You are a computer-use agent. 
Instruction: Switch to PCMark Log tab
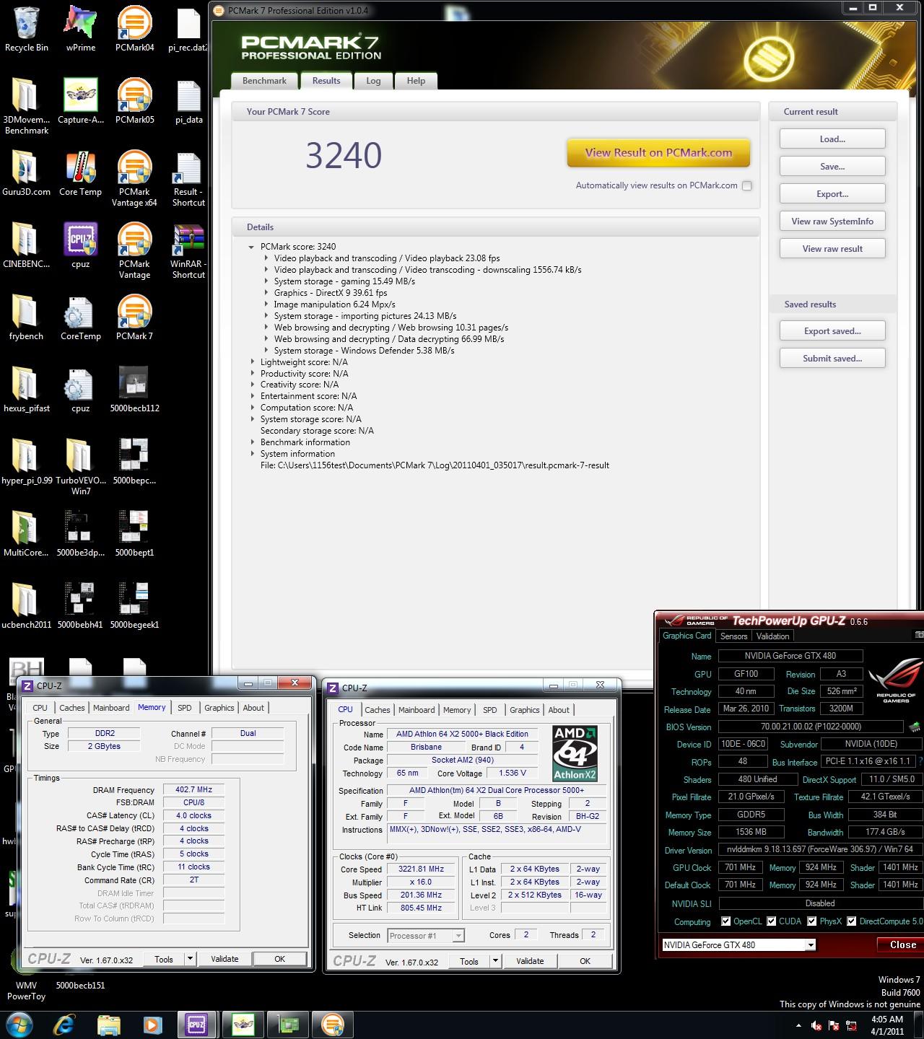(373, 81)
